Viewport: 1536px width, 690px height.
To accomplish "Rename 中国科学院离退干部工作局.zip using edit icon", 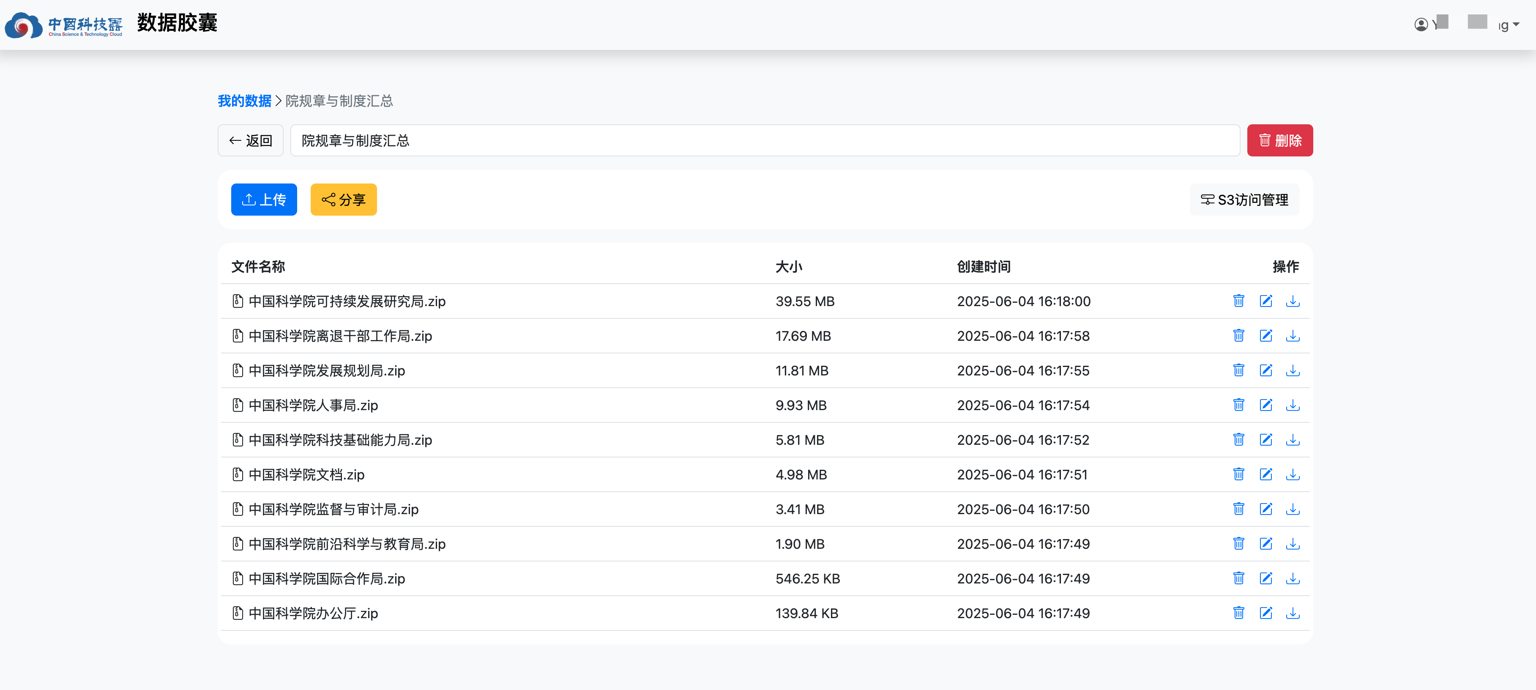I will pyautogui.click(x=1265, y=336).
